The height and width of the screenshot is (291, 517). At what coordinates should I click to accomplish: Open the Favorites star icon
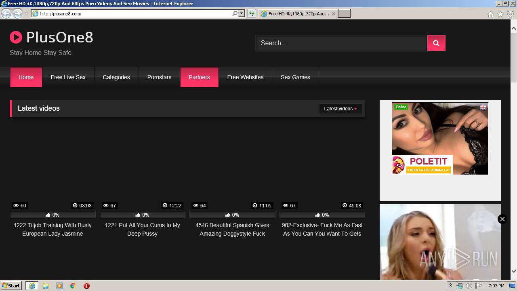tap(500, 14)
